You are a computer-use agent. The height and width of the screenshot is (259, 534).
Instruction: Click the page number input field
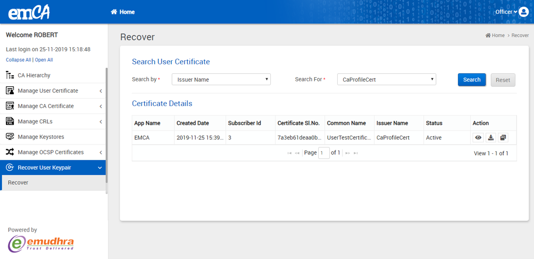[x=324, y=153]
